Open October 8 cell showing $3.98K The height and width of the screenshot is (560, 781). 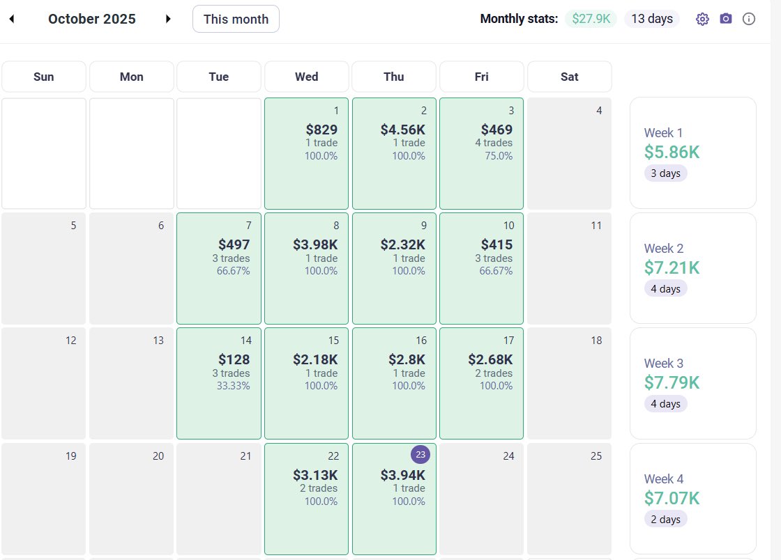(306, 269)
